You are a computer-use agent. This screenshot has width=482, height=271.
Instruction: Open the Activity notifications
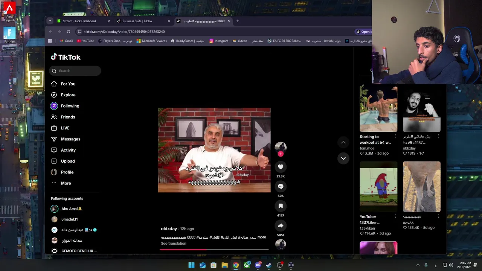[x=63, y=150]
